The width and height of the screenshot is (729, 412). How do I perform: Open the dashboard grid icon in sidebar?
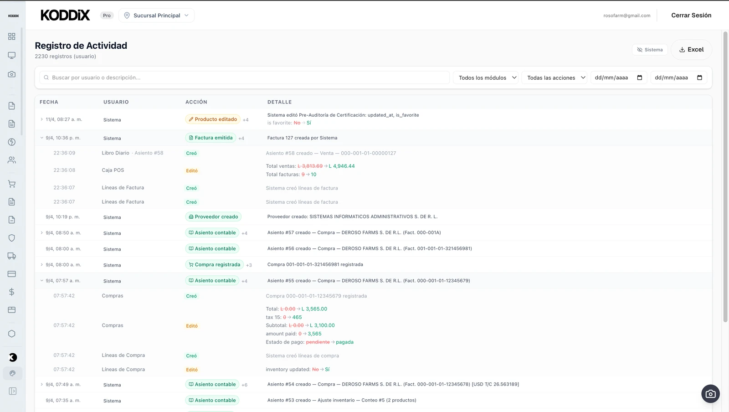12,36
